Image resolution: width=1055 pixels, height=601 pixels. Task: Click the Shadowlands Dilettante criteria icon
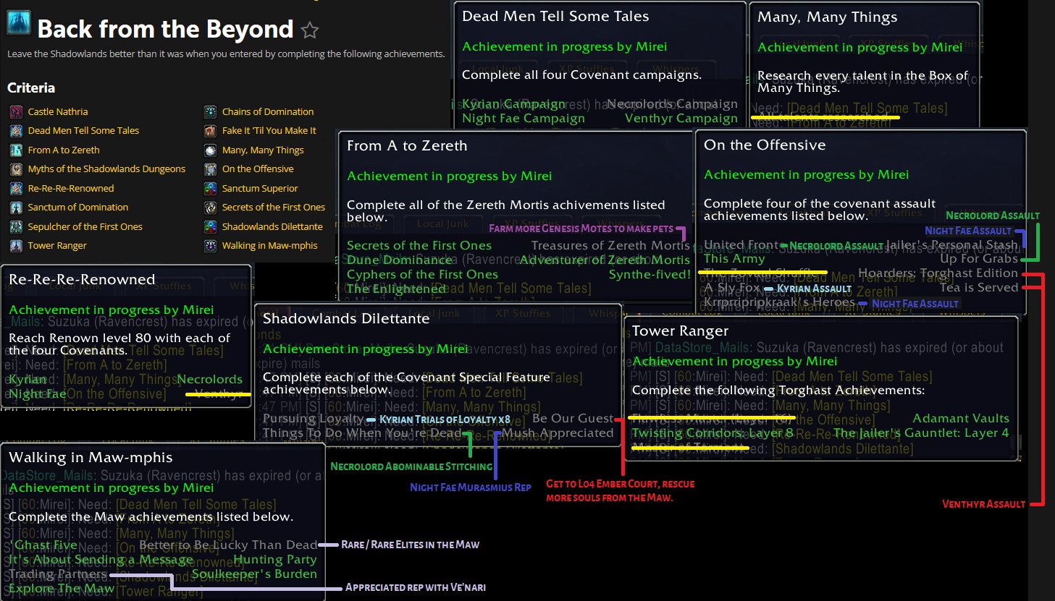coord(210,227)
